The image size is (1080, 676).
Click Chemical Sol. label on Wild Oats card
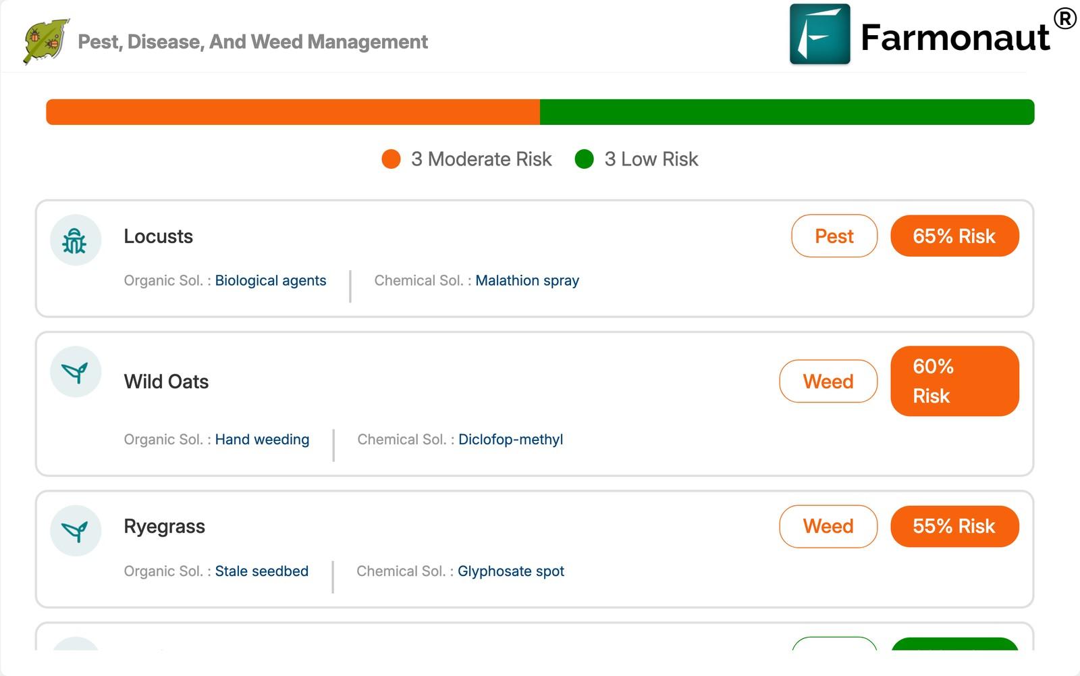[406, 440]
